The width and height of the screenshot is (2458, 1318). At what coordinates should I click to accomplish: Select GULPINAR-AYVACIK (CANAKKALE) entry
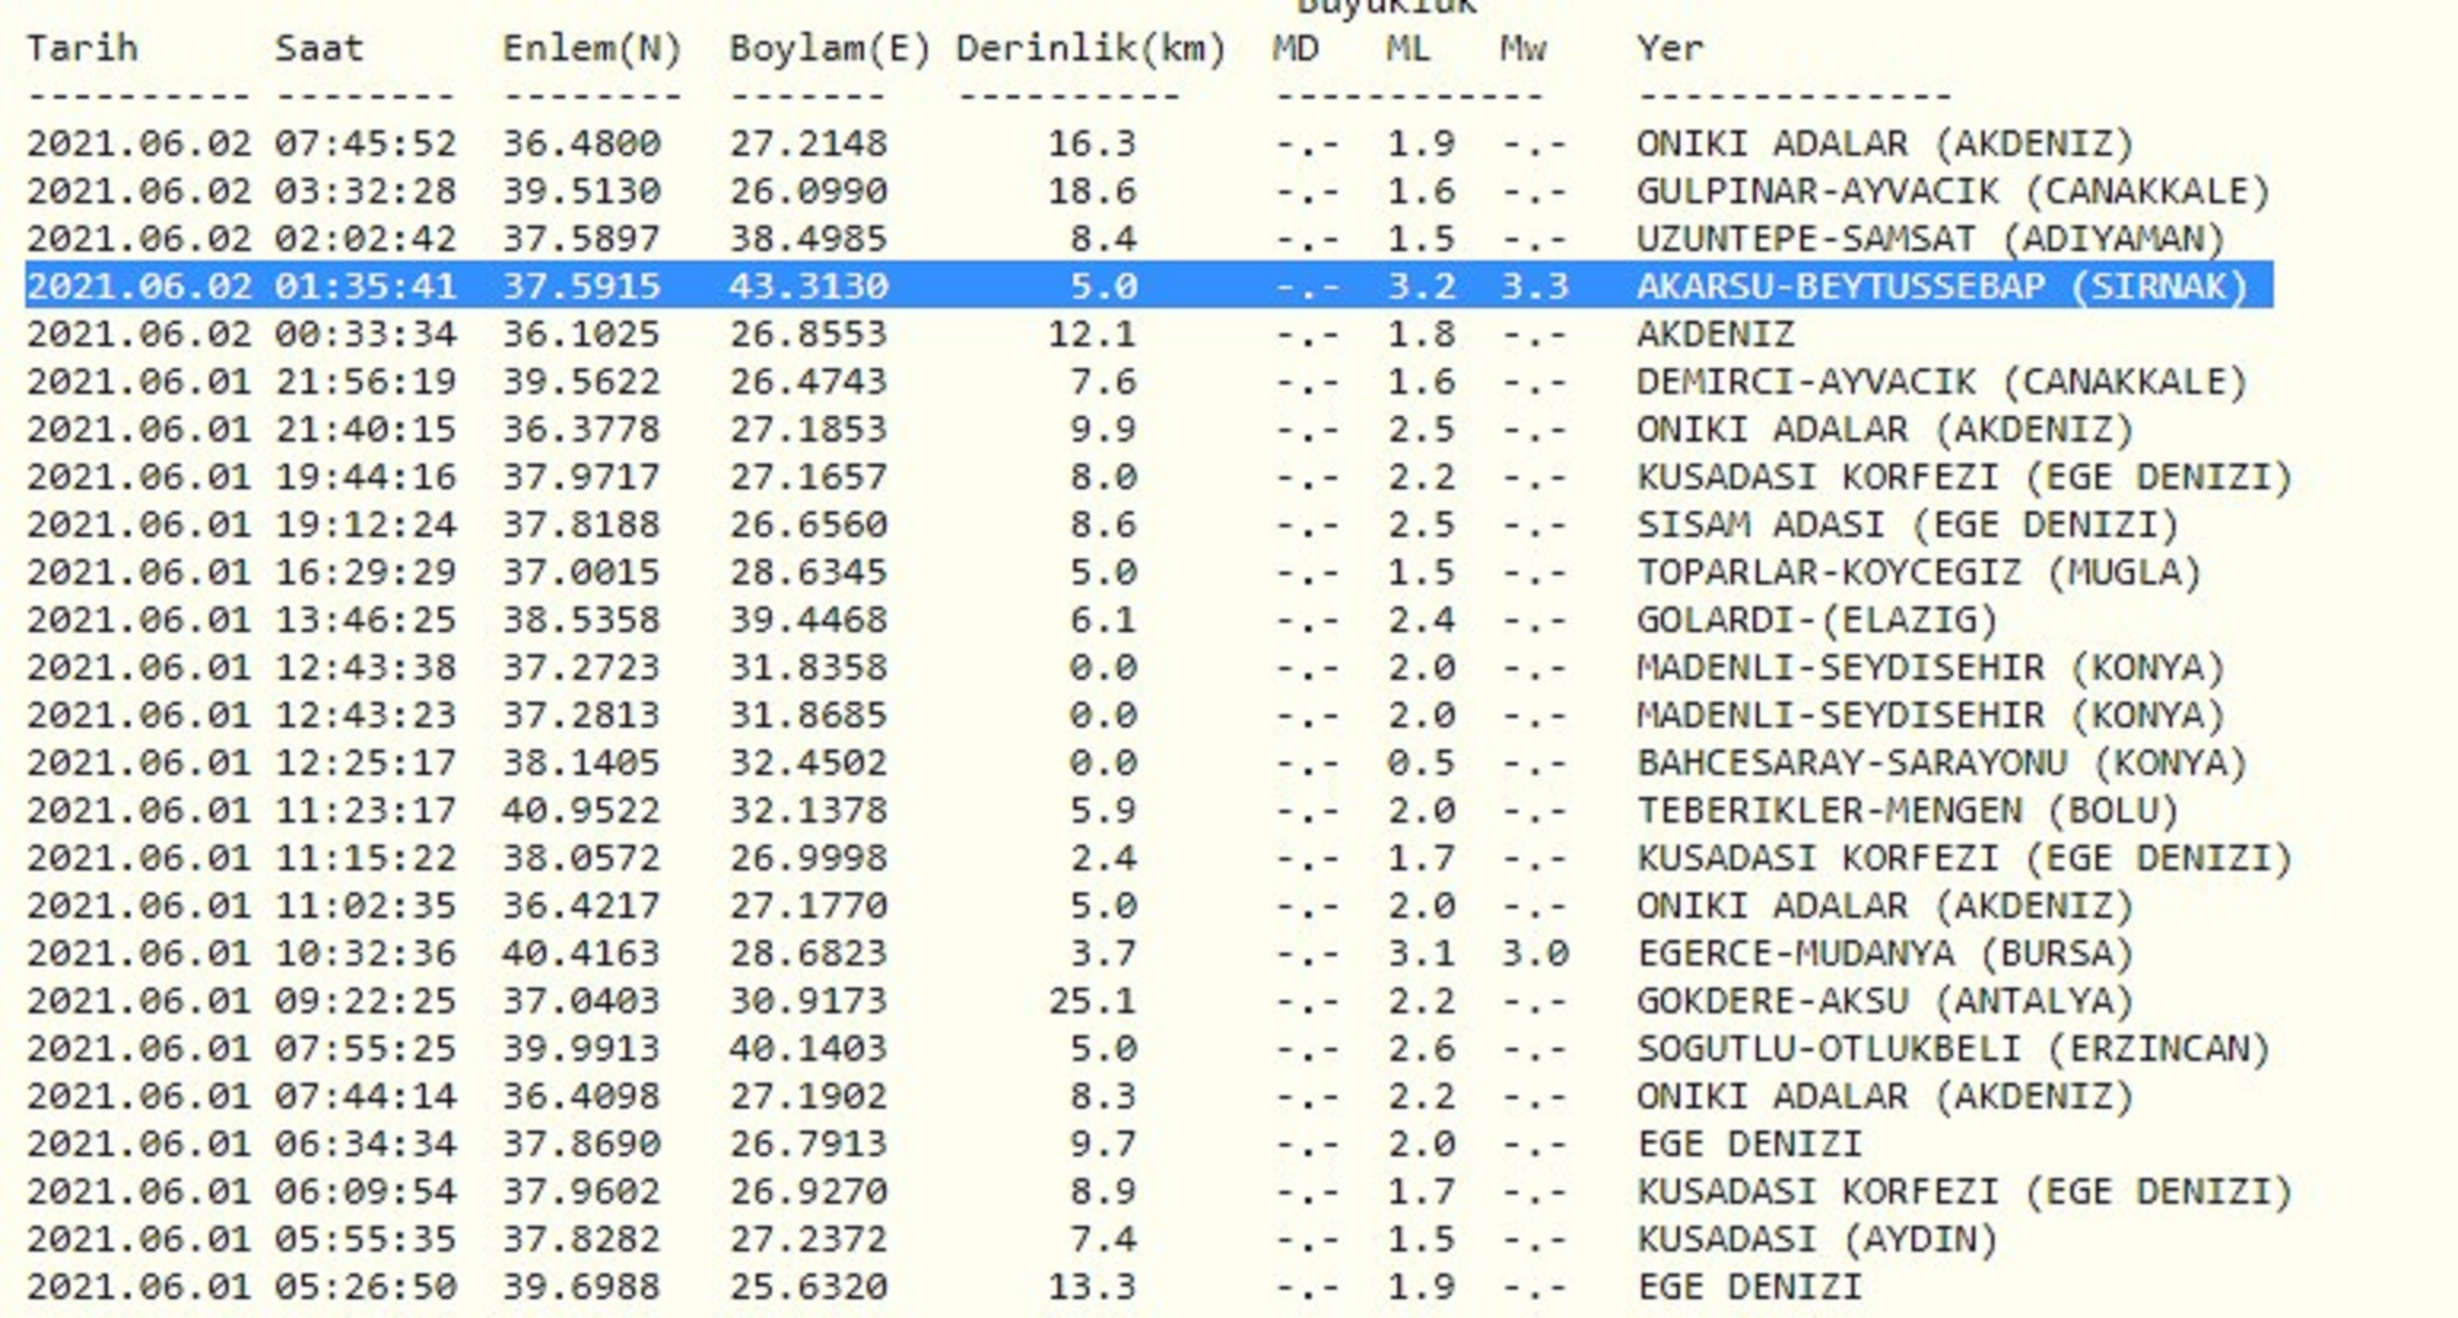1952,191
